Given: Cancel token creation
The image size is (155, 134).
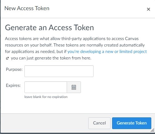Looking at the screenshot, I should pyautogui.click(x=99, y=123).
